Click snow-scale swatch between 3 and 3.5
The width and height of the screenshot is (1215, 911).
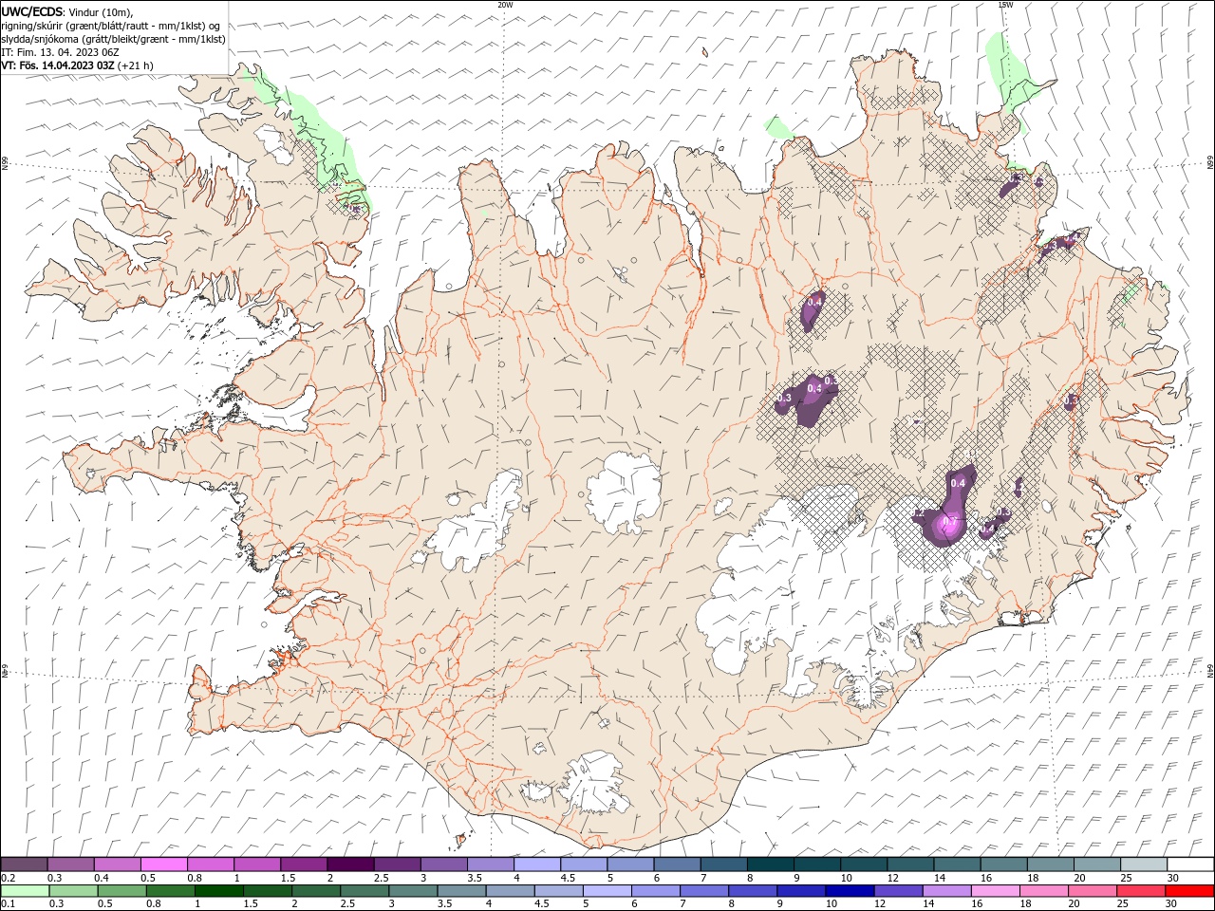(x=443, y=865)
